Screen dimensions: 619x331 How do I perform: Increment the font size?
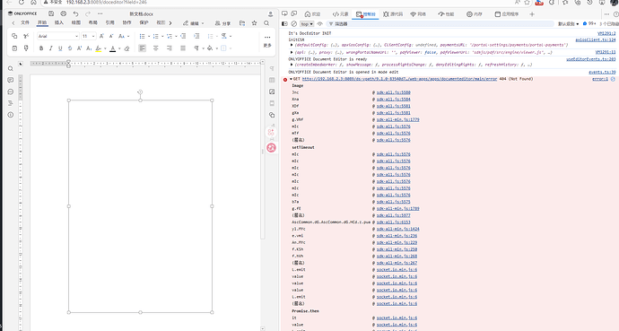pos(101,36)
